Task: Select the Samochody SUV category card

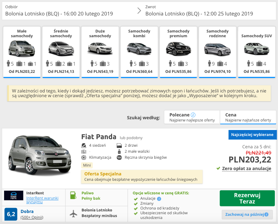Action: click(257, 52)
